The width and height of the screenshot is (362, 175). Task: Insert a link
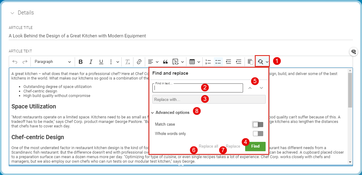tap(139, 62)
